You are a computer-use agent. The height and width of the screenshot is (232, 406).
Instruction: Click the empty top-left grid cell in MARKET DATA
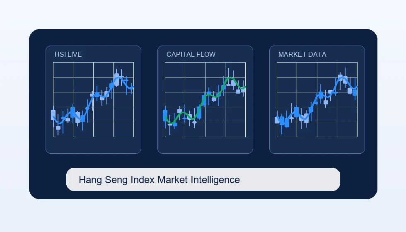(x=287, y=70)
